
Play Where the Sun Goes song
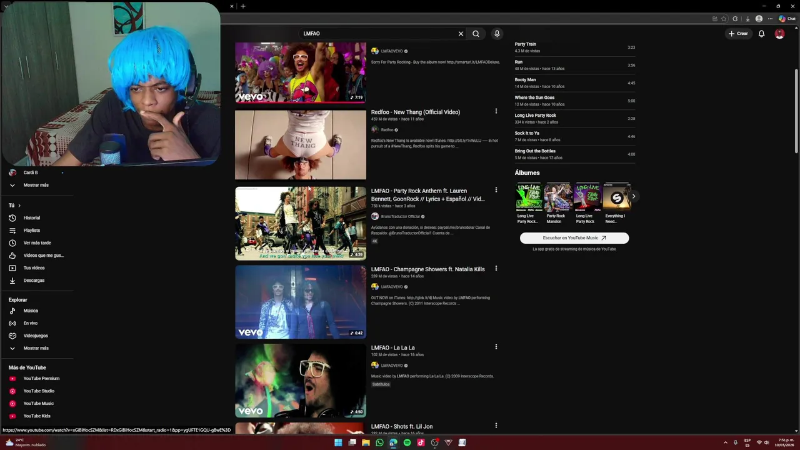[x=575, y=101]
